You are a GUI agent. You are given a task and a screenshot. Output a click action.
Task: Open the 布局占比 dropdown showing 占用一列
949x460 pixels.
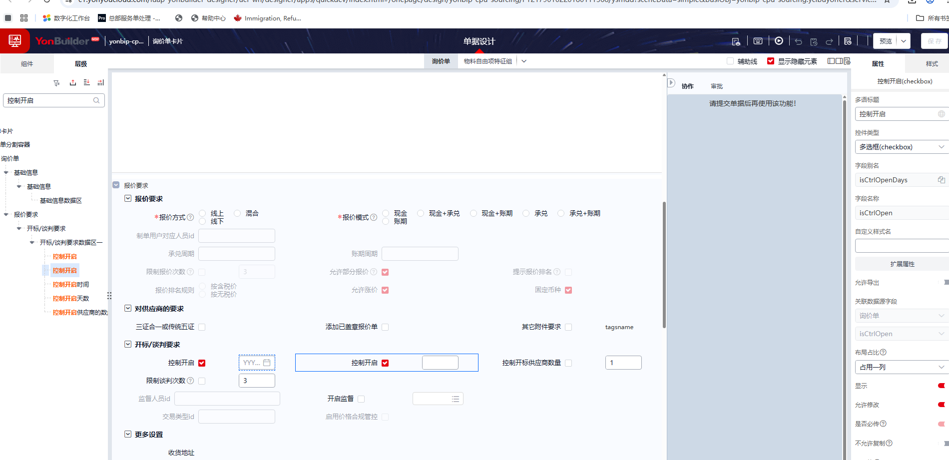click(902, 367)
